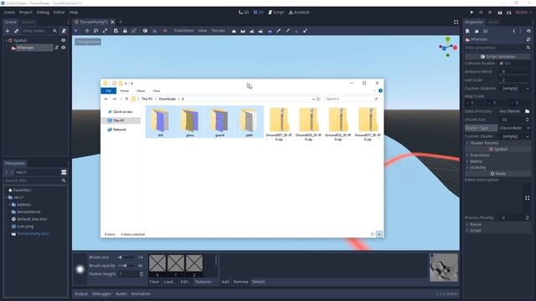Open Inspector object history icon
This screenshot has width=536, height=301.
pyautogui.click(x=528, y=31)
